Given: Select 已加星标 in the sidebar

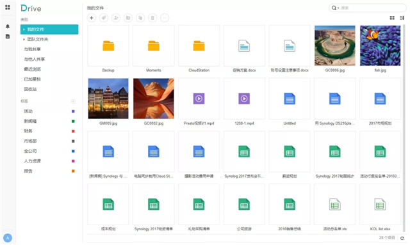Looking at the screenshot, I should (x=33, y=79).
